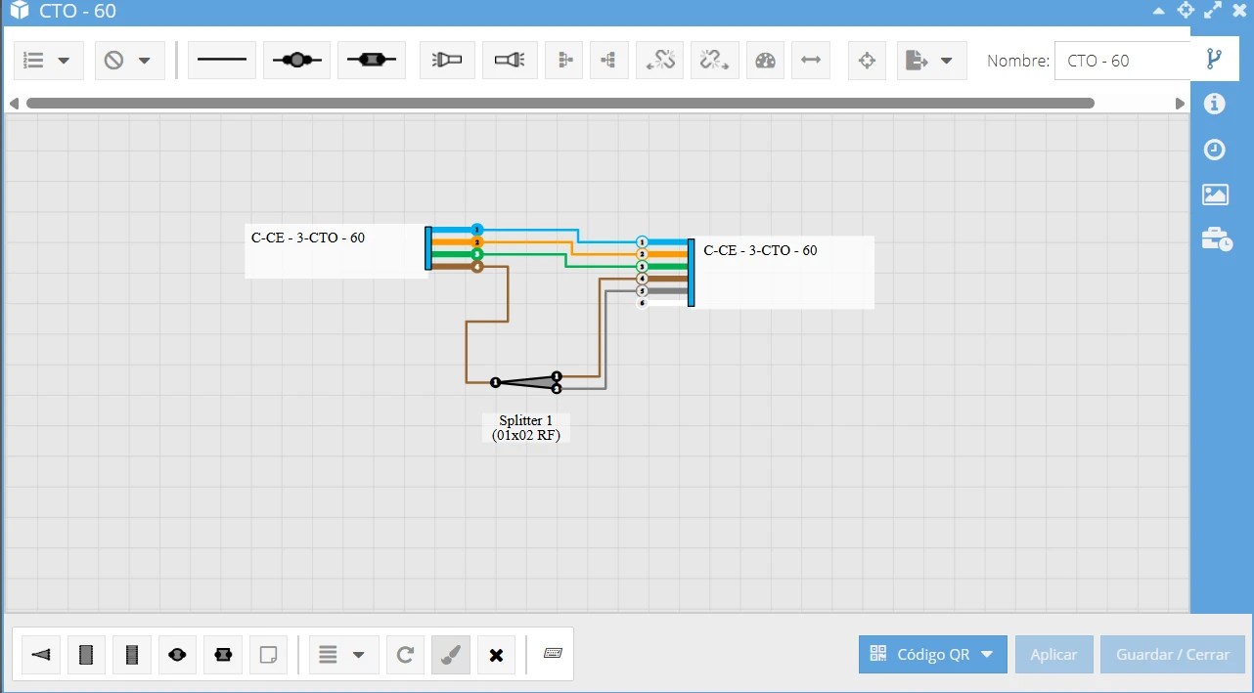
Task: Click the keyboard icon in bottom toolbar
Action: [553, 653]
